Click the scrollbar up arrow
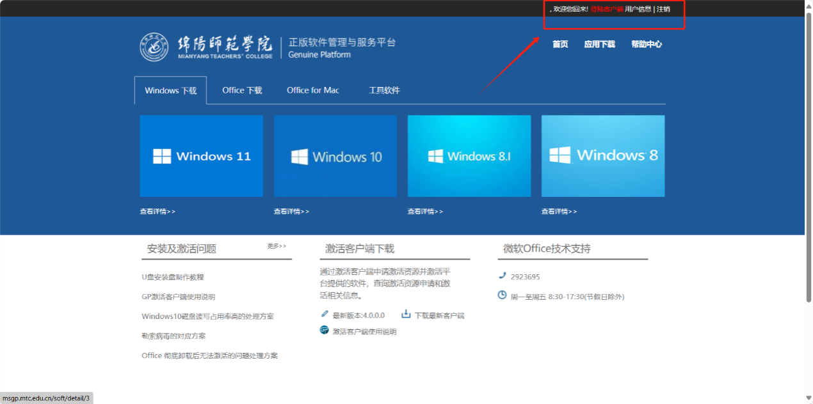Screen dimensions: 813x404 809,5
